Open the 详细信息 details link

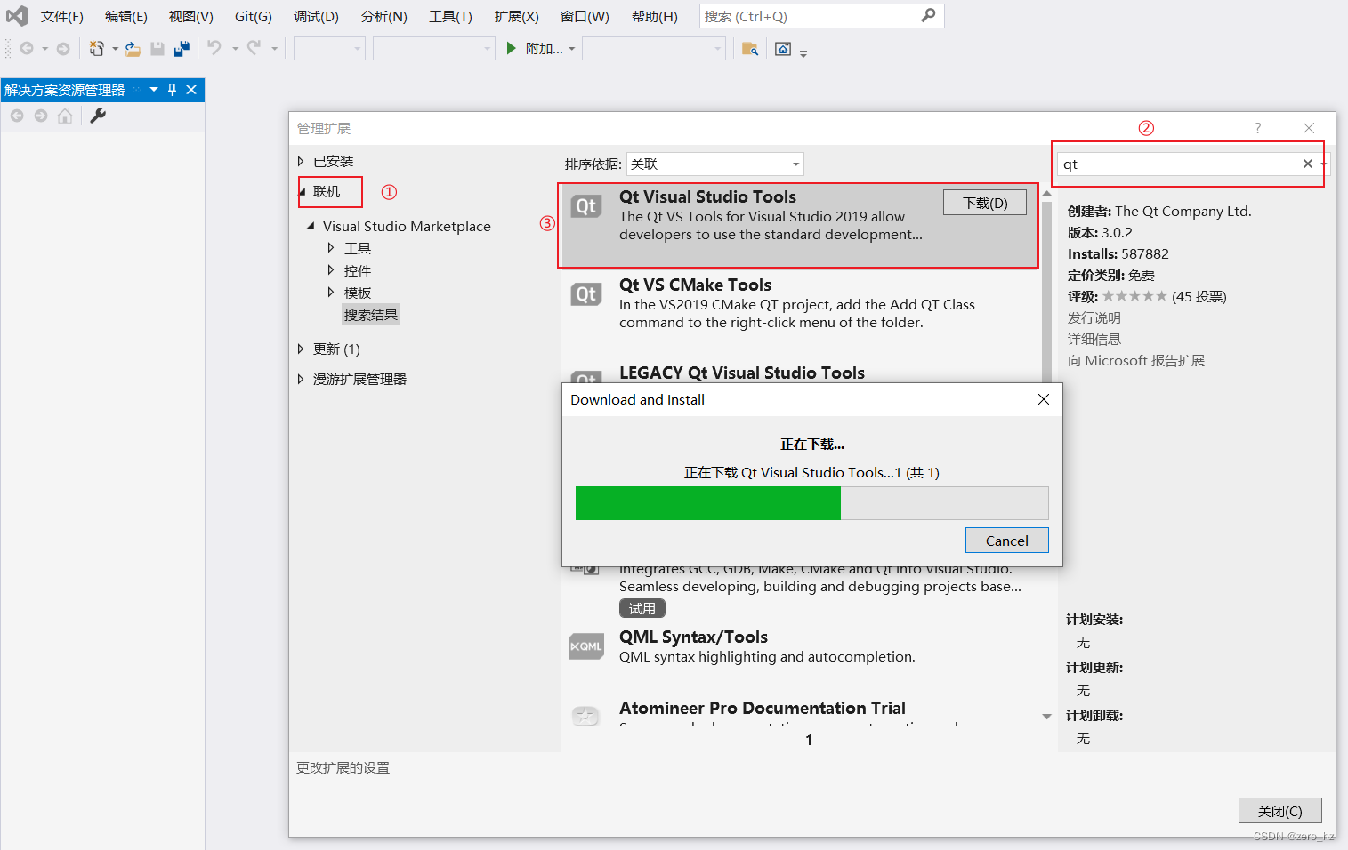tap(1094, 339)
